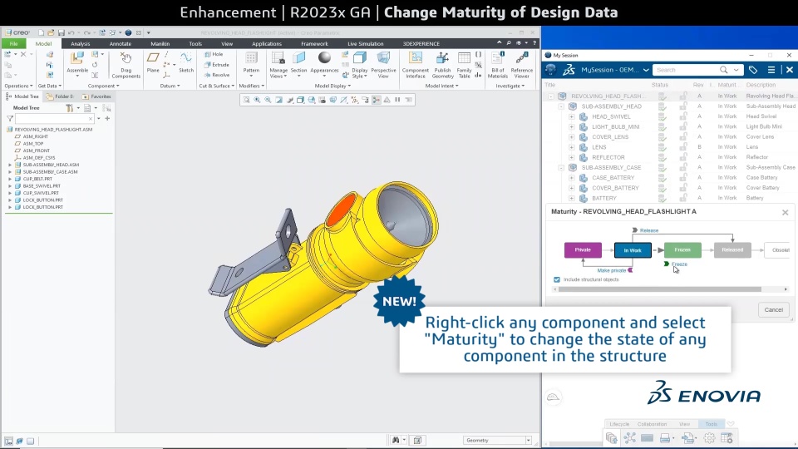Open Manage Views
Image resolution: width=798 pixels, height=449 pixels.
tap(278, 65)
